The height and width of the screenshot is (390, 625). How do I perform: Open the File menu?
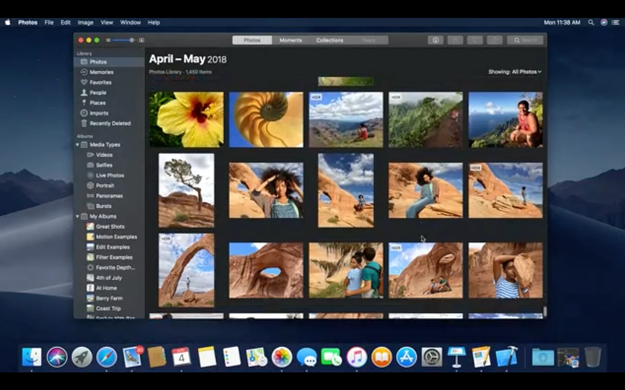(x=49, y=22)
